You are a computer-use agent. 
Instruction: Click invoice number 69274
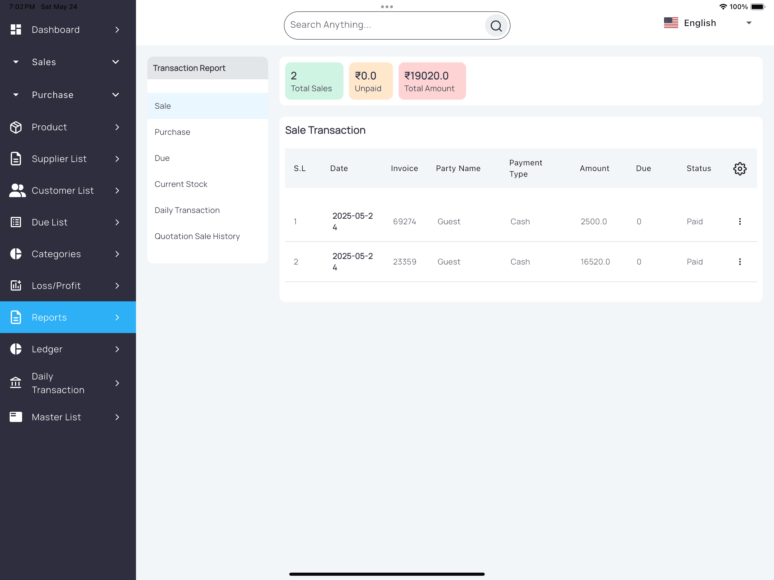(x=405, y=221)
